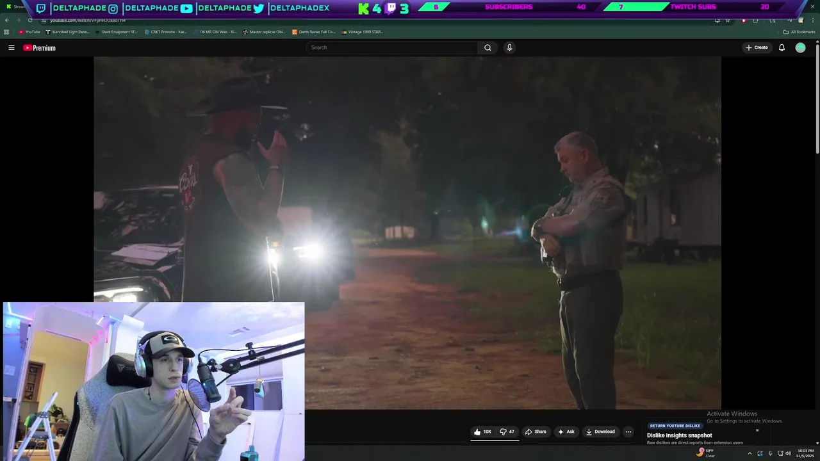Open YouTube notifications bell
Screen dimensions: 820x461
click(782, 47)
